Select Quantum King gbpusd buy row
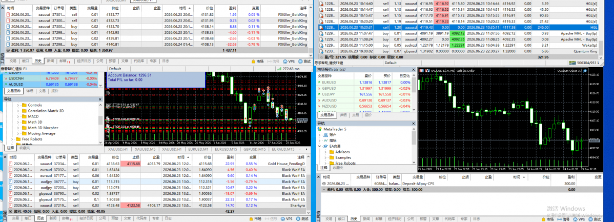The width and height of the screenshot is (614, 222). [458, 51]
